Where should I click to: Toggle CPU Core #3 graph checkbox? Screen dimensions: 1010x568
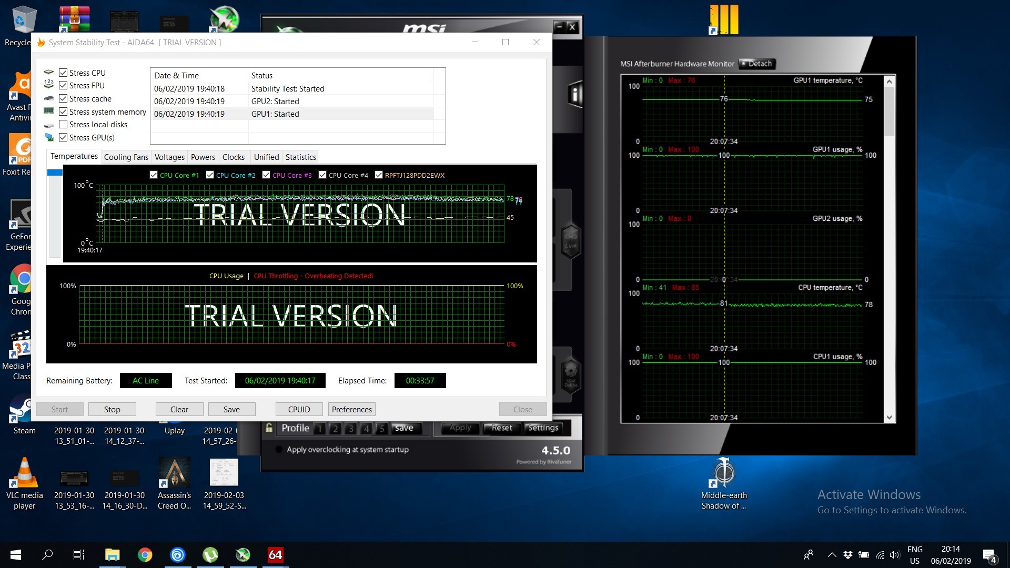click(x=266, y=175)
